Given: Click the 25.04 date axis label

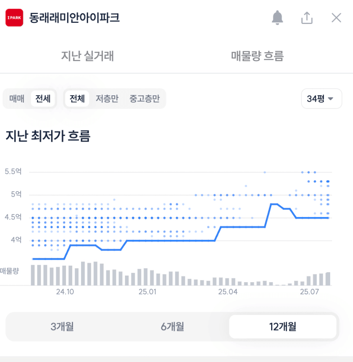Looking at the screenshot, I should click(x=228, y=292).
